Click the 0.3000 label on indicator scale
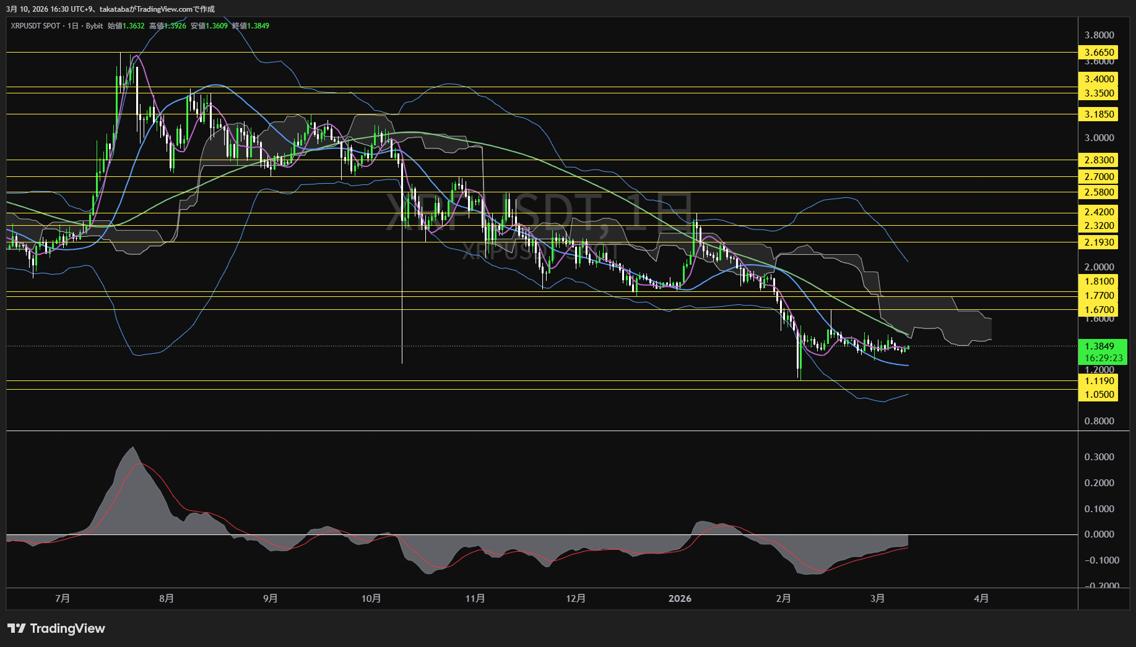The image size is (1136, 647). click(x=1099, y=457)
